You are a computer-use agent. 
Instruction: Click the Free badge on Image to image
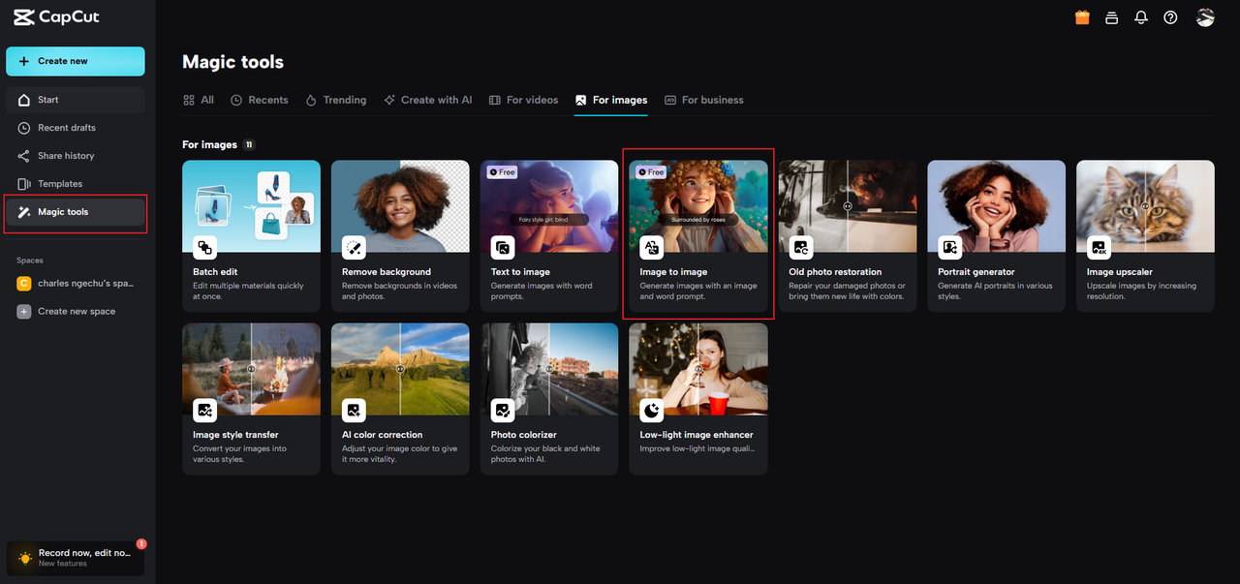[x=651, y=172]
